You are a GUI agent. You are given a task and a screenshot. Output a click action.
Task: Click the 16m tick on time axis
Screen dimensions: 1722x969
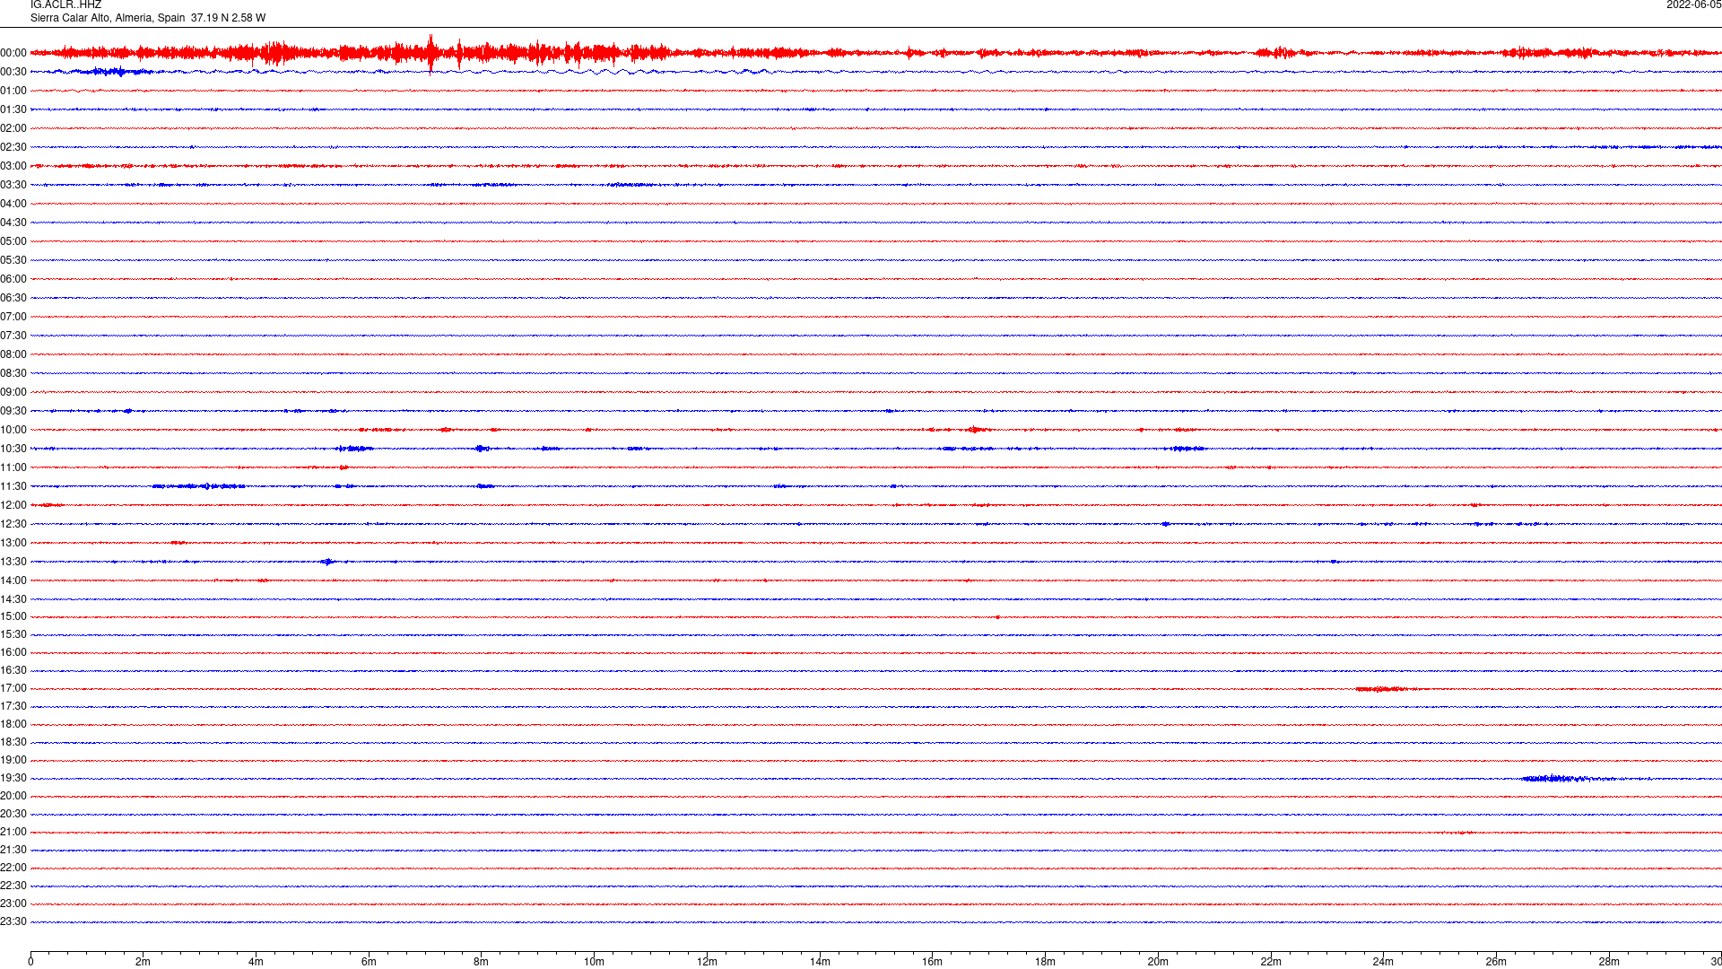tap(933, 962)
